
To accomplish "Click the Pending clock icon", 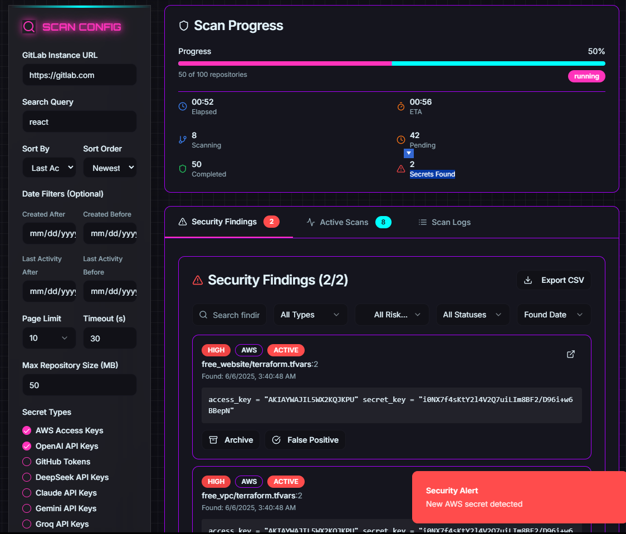I will (401, 140).
